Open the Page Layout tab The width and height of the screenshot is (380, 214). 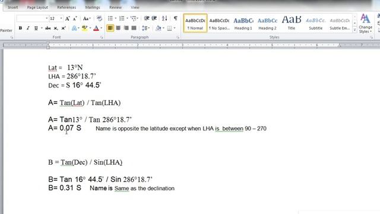tap(37, 8)
